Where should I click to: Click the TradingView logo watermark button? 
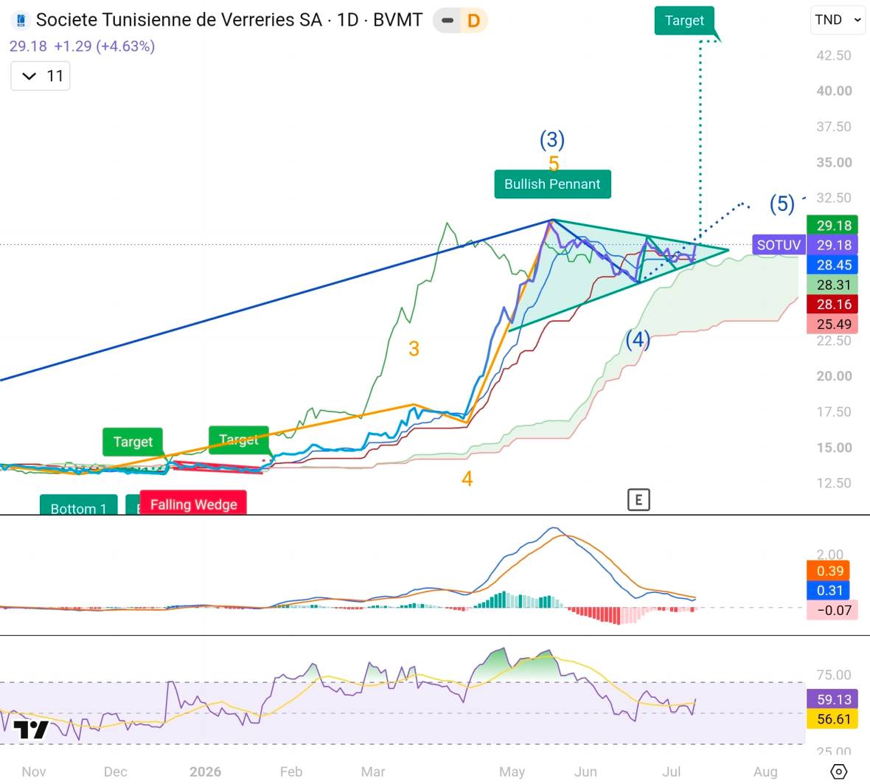30,729
